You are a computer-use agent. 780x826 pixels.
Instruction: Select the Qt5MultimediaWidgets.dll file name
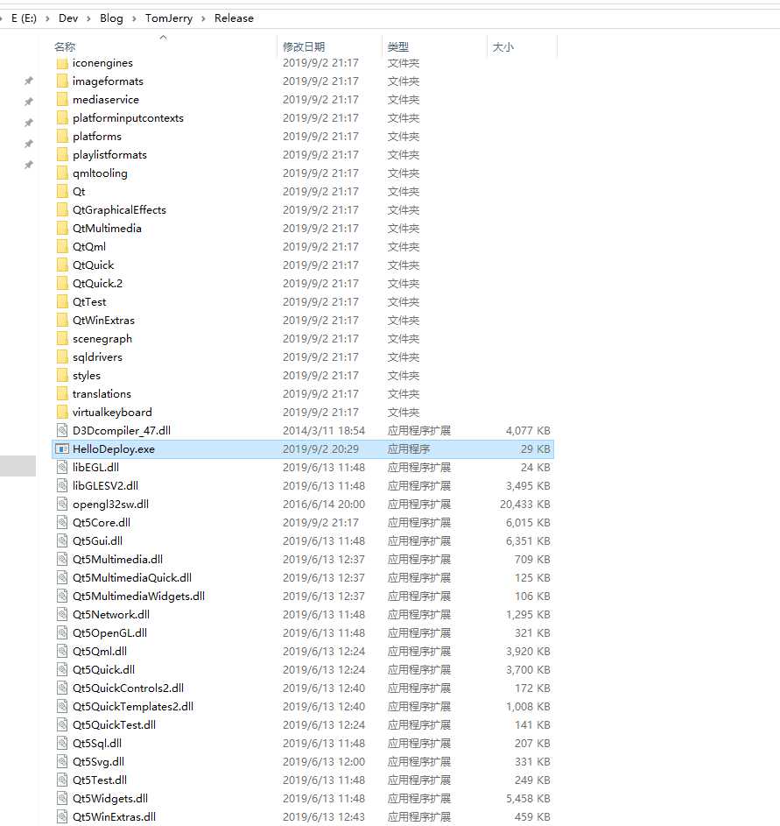(x=138, y=597)
